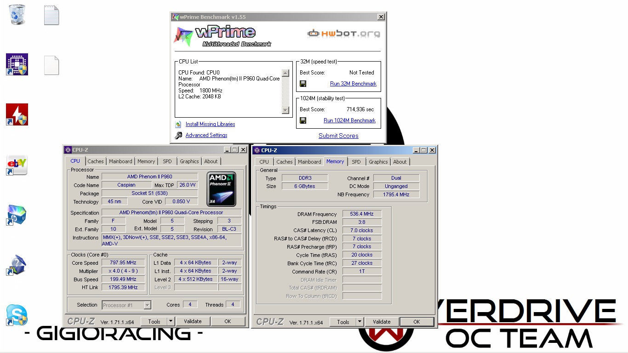This screenshot has width=628, height=353.
Task: Click the floppy save icon for 32M score
Action: pos(303,84)
